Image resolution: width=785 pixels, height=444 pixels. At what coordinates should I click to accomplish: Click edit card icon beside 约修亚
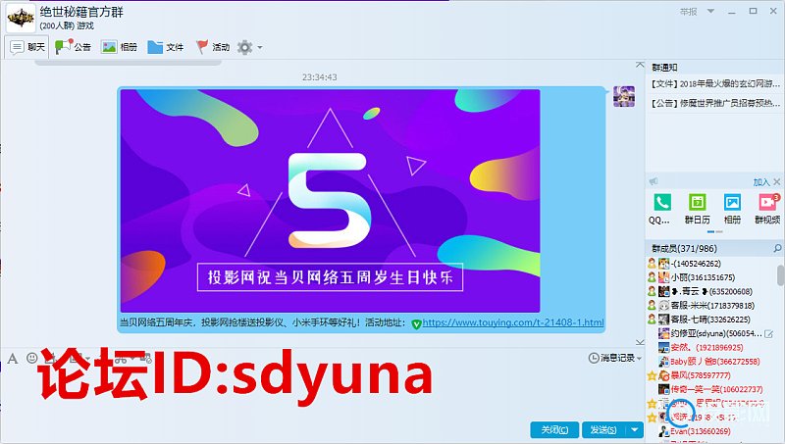[769, 333]
